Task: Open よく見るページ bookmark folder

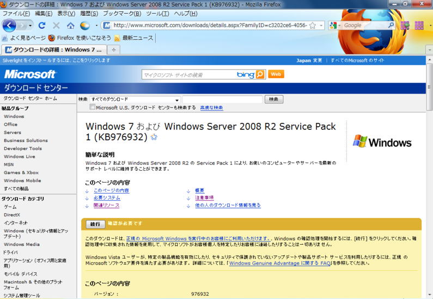Action: tap(24, 38)
